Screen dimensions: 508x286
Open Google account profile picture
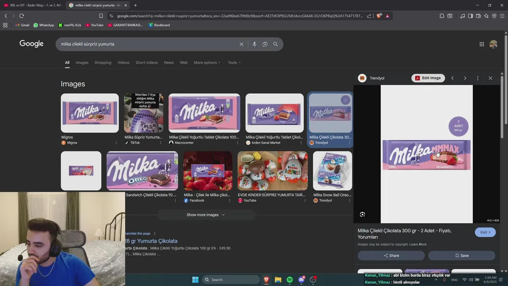click(493, 44)
